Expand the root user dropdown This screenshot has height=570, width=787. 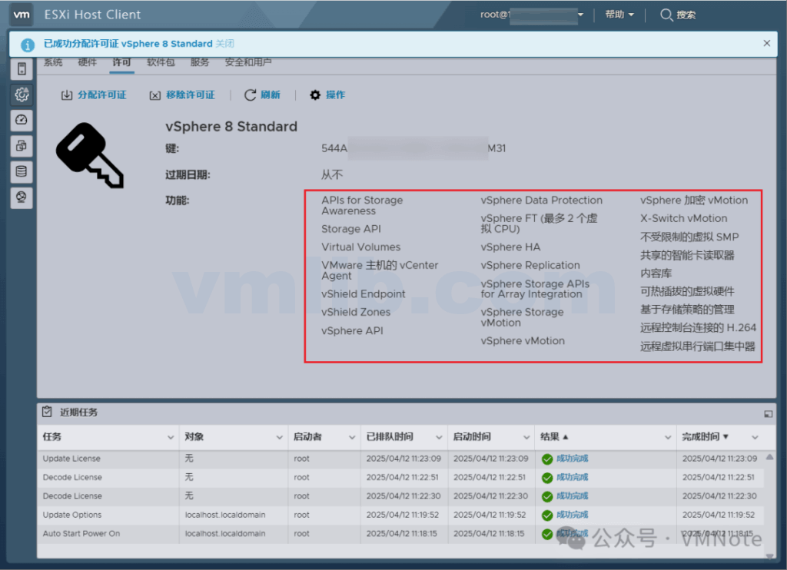580,15
